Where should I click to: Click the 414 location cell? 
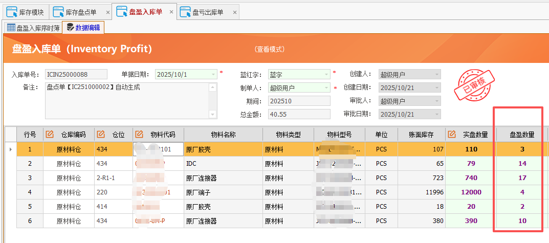click(114, 207)
